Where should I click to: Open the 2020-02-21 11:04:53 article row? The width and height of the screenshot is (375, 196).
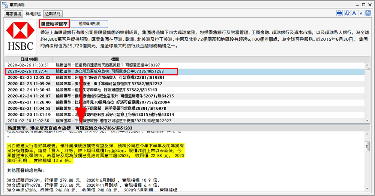(x=185, y=108)
